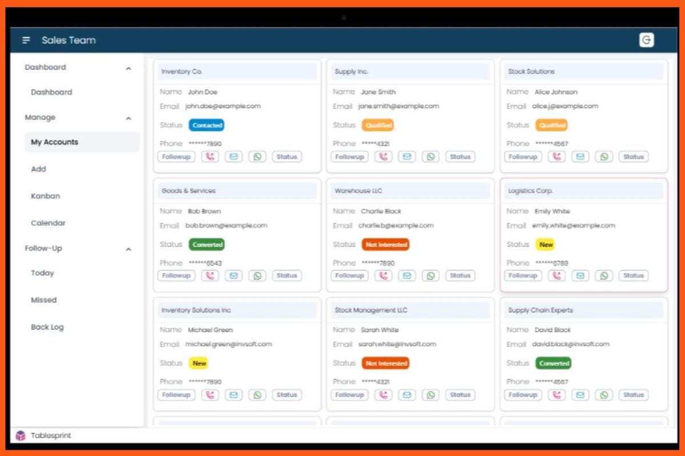Email Sarah White via the envelope icon

click(x=407, y=395)
